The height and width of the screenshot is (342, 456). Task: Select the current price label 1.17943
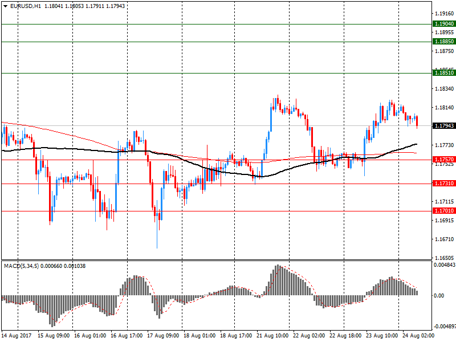coord(444,126)
